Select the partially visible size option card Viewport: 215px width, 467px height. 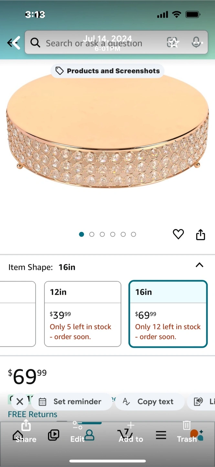tap(18, 314)
